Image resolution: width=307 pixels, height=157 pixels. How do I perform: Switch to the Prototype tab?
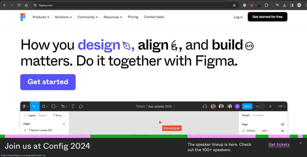pos(258,115)
